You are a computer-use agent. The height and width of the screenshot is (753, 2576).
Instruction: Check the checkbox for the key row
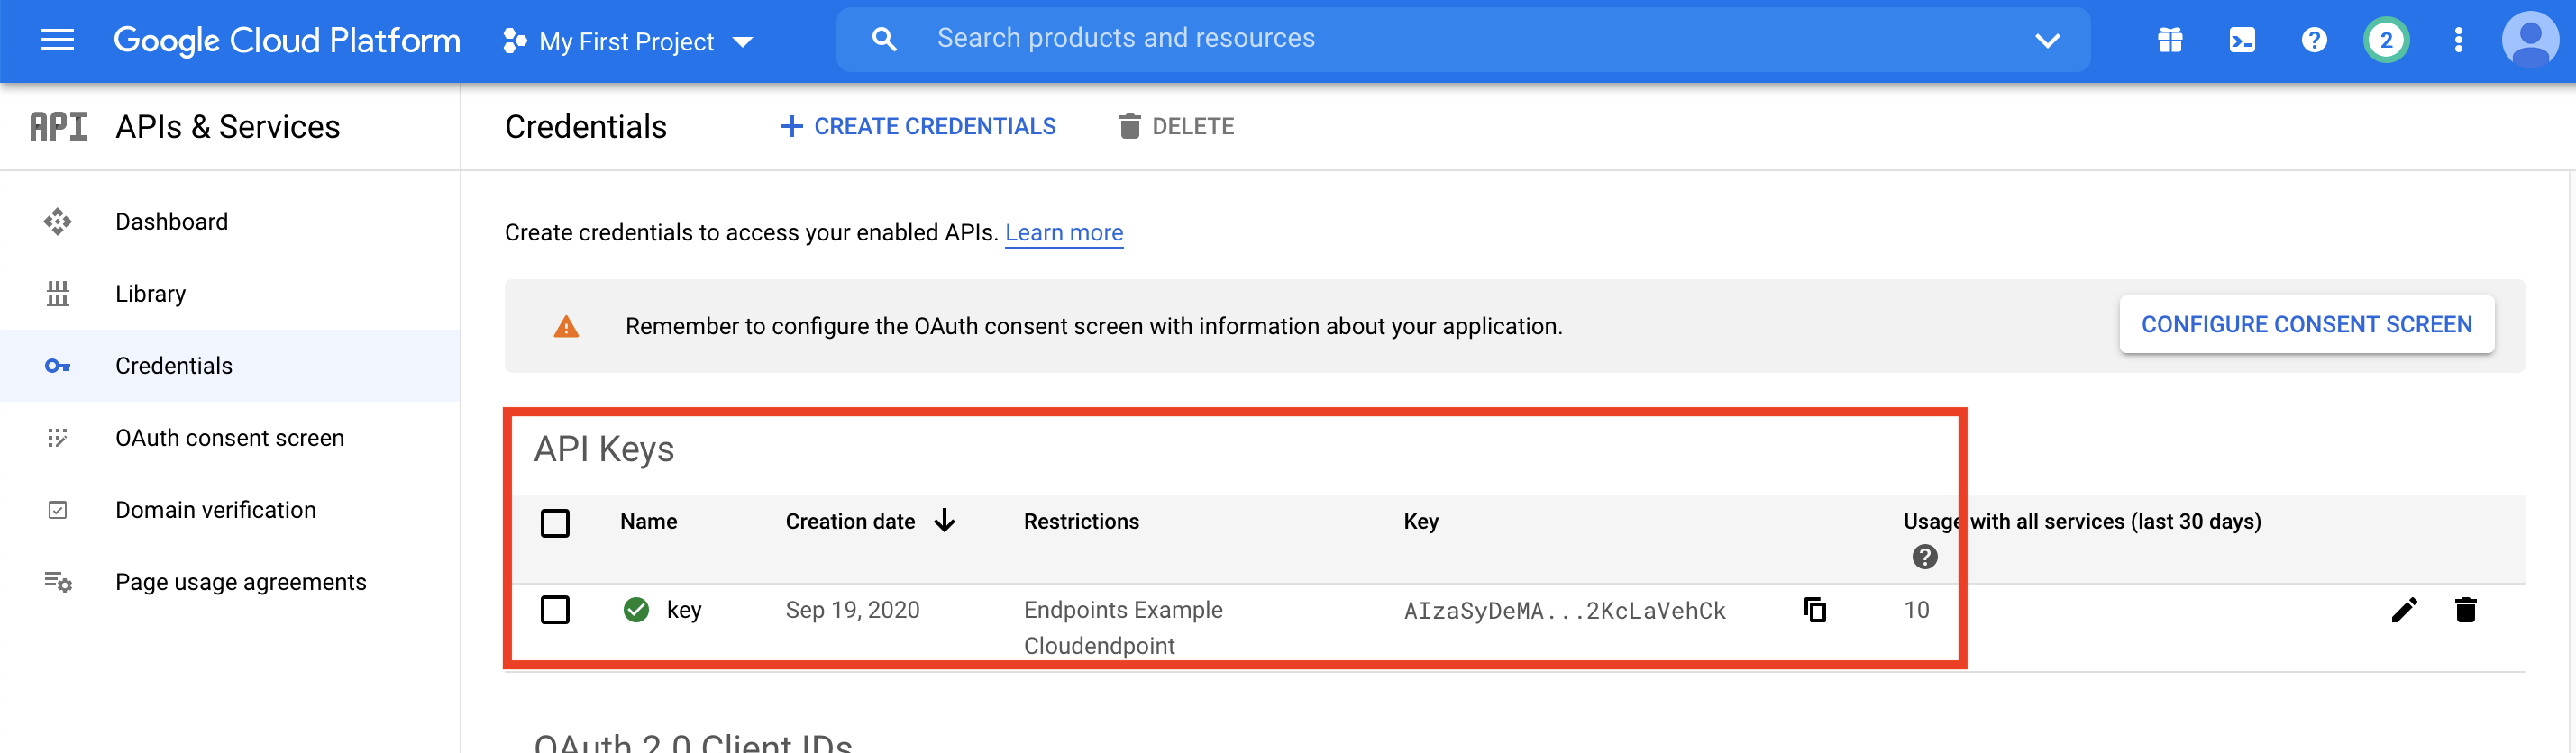555,609
